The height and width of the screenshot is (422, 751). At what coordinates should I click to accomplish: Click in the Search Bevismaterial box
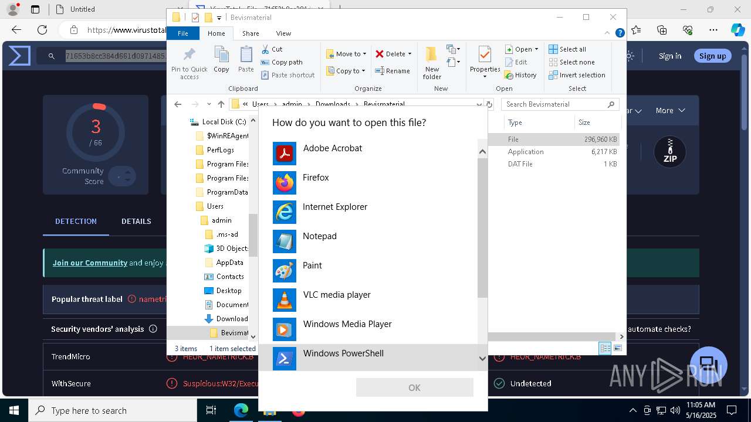click(x=560, y=104)
